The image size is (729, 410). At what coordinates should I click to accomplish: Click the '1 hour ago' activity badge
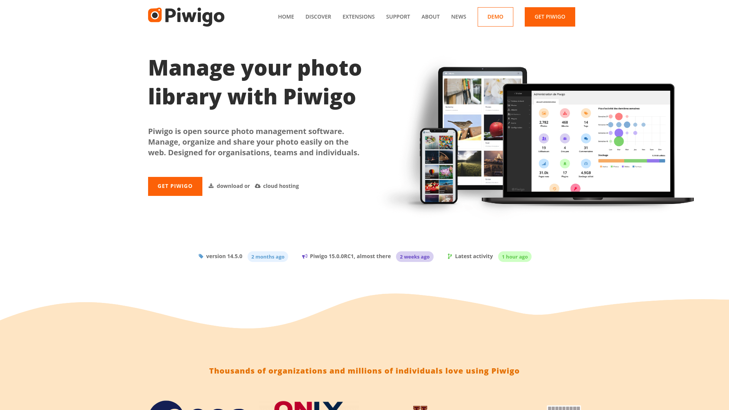[x=515, y=256]
